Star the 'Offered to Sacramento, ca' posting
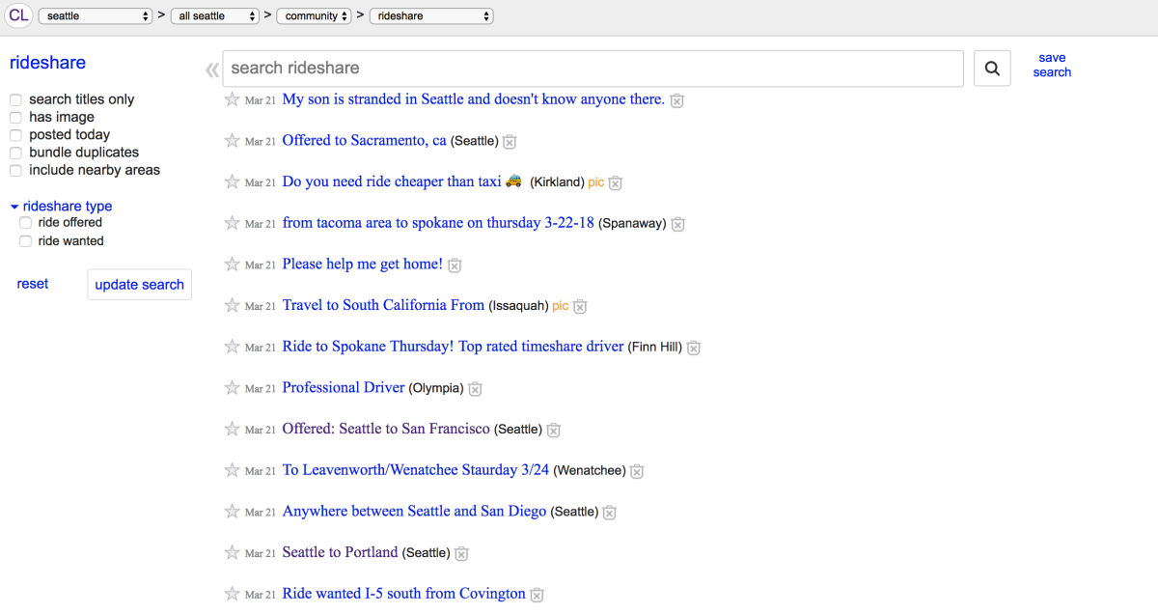 click(232, 141)
